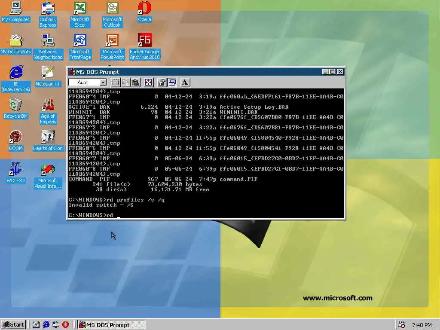Select the IE (Browservice) desktop icon

[15, 79]
